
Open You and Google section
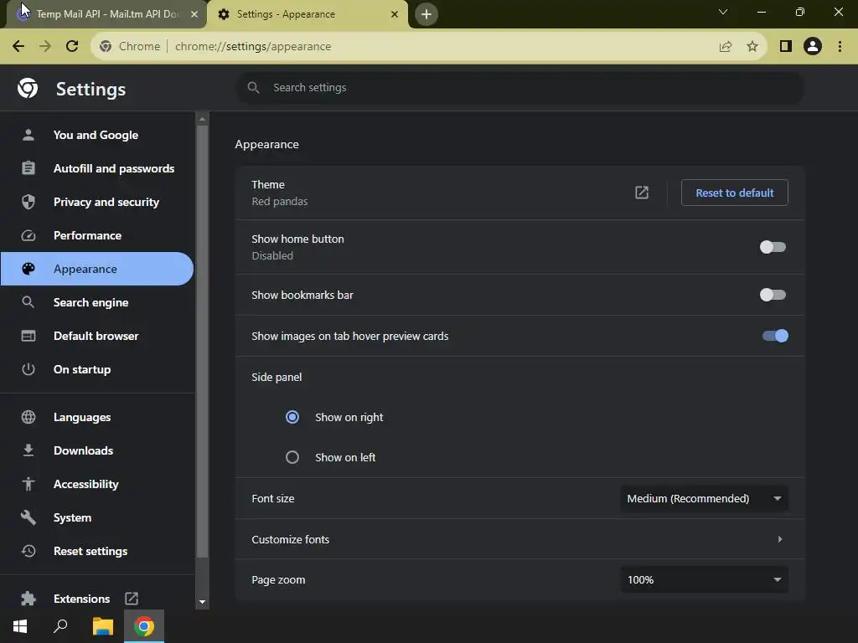[x=96, y=135]
